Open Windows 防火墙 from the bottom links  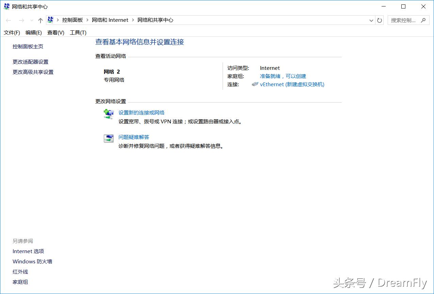(32, 261)
